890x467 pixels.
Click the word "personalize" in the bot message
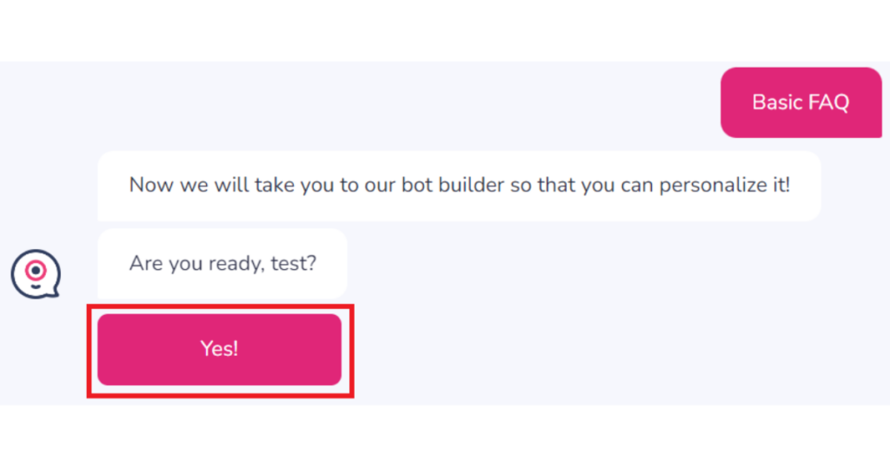coord(709,185)
